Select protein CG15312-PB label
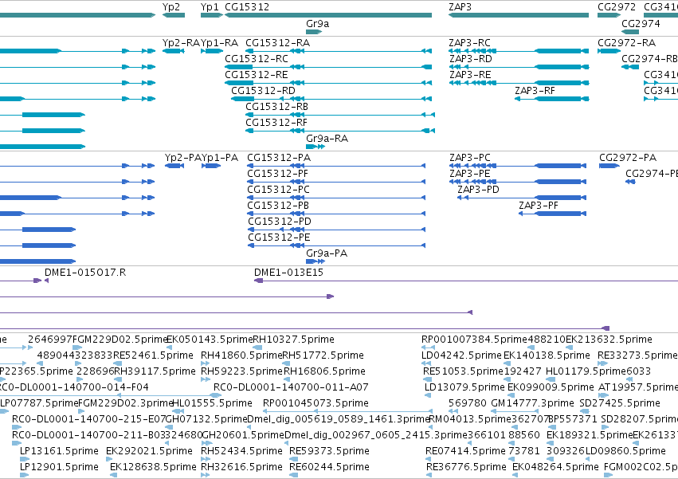678x479 pixels. click(278, 206)
